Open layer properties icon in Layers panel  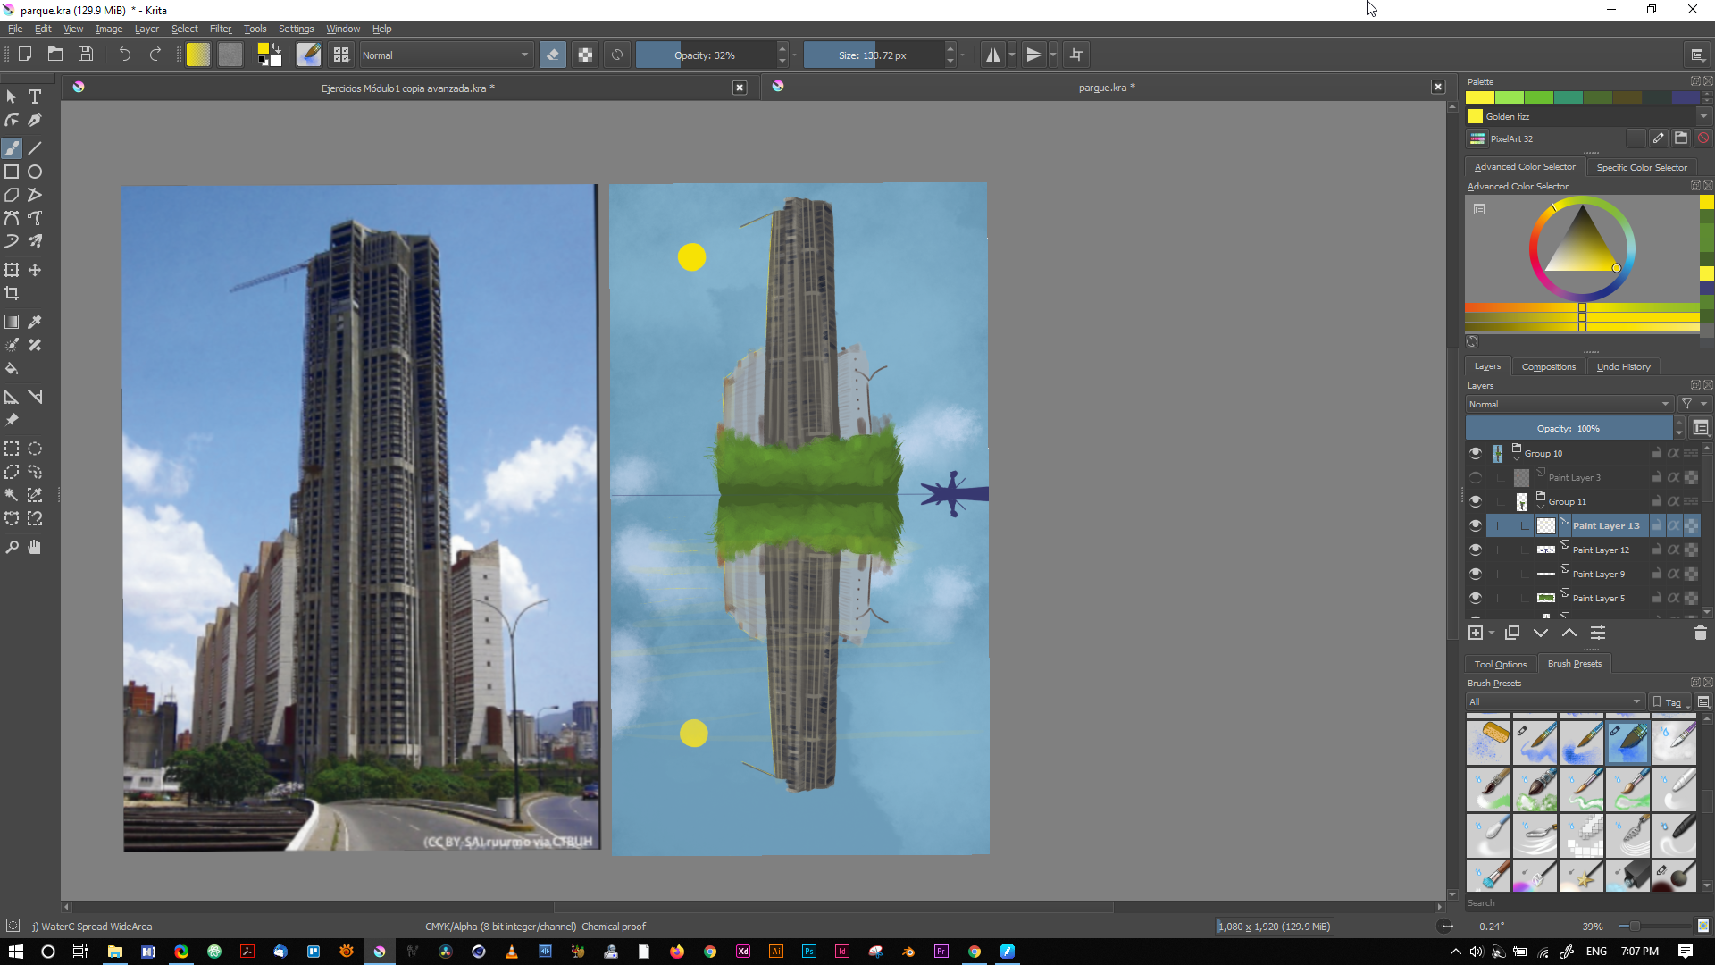click(1598, 633)
